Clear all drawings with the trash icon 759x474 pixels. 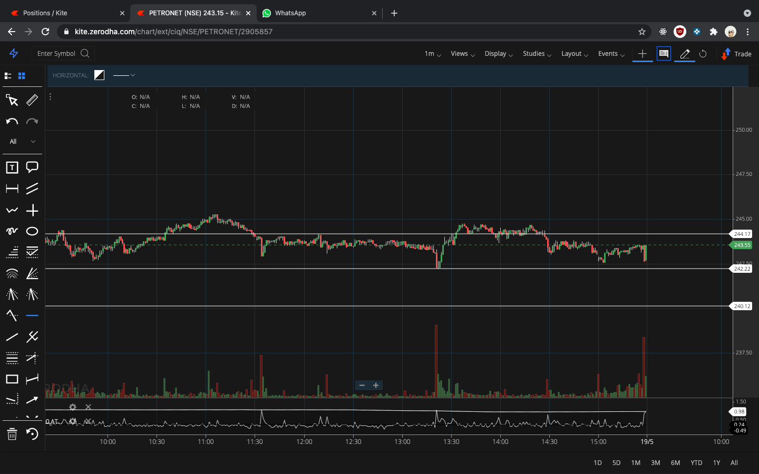pos(12,434)
